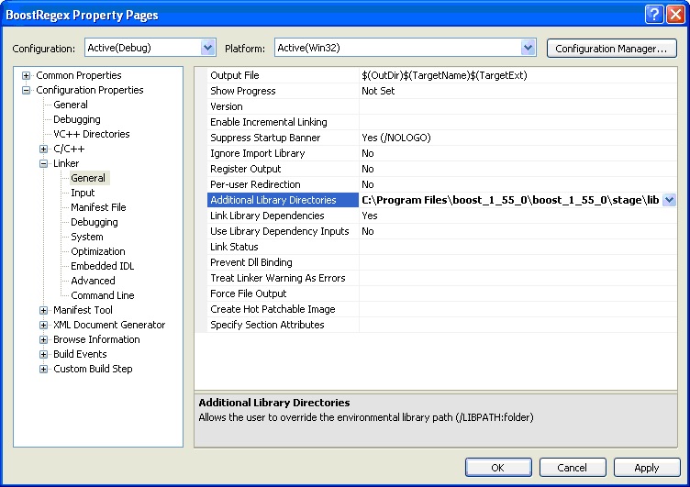Expand the Manifest Tool node

click(43, 310)
